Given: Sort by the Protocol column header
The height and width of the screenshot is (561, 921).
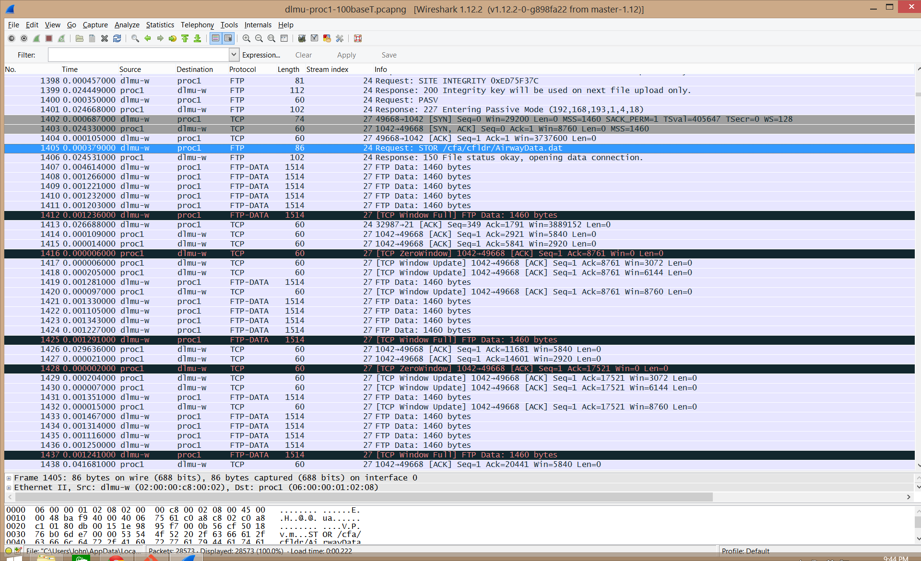Looking at the screenshot, I should pos(252,70).
